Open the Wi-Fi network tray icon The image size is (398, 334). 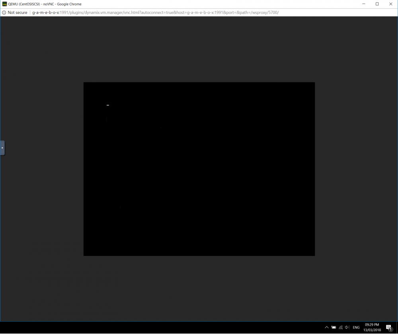click(x=341, y=327)
